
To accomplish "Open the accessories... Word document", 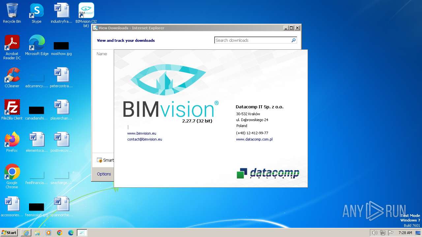I will coord(12,207).
